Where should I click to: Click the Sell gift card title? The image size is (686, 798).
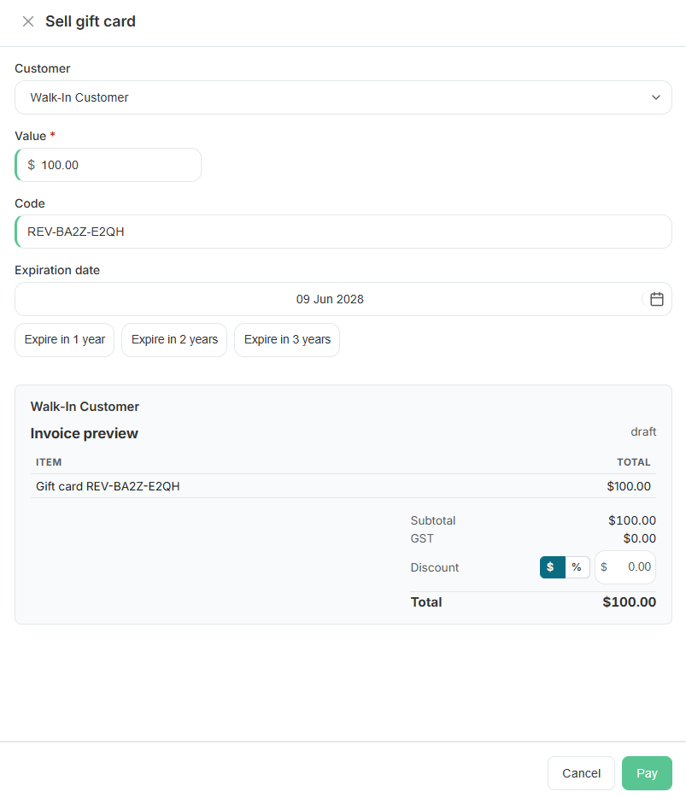(91, 21)
